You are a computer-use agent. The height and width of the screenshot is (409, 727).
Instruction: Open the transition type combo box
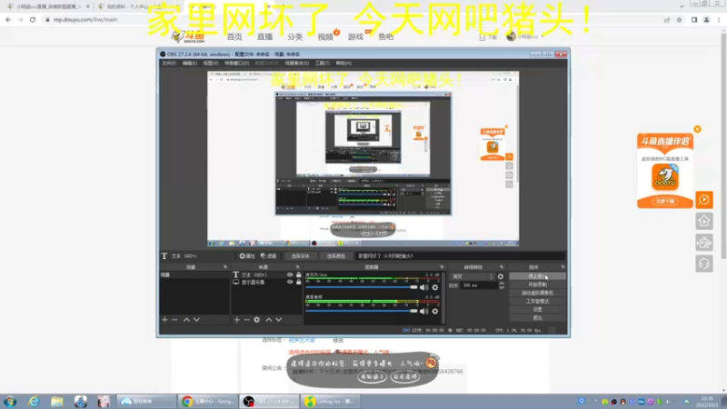point(473,276)
